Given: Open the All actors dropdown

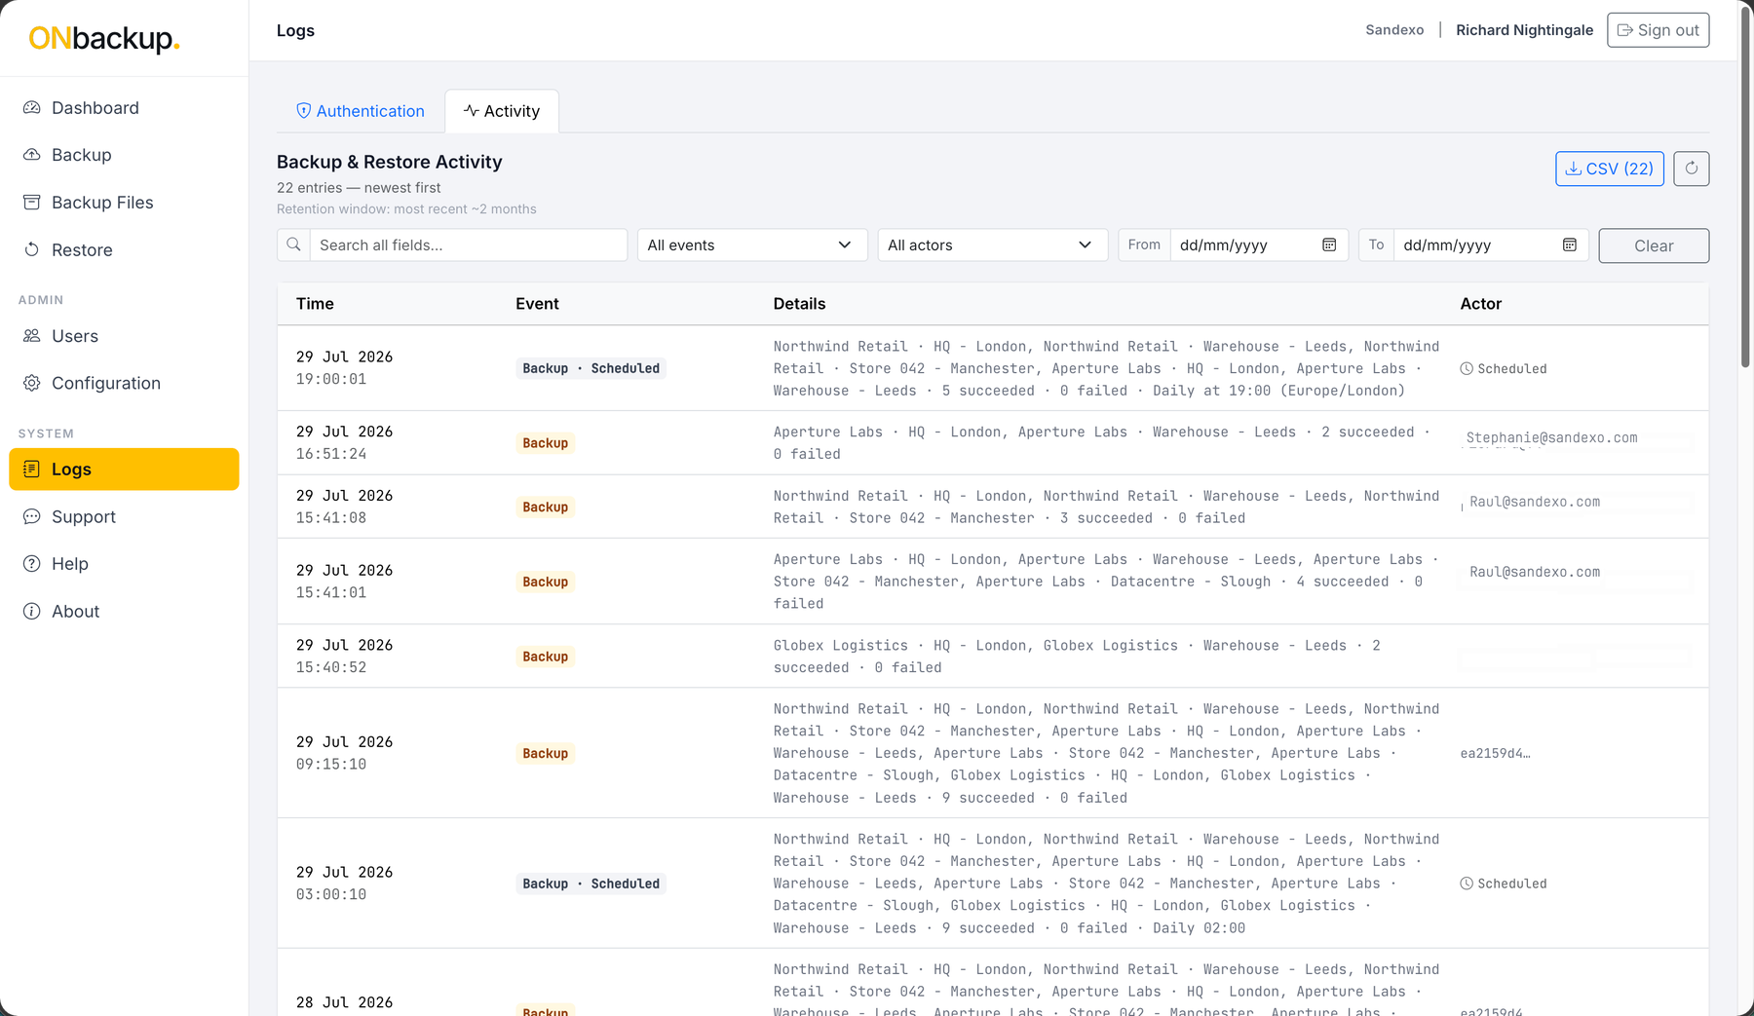Looking at the screenshot, I should click(992, 245).
